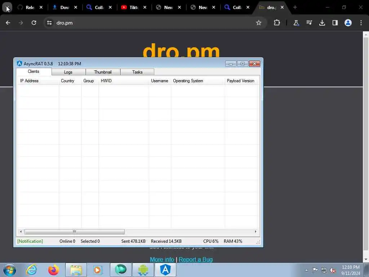Image resolution: width=369 pixels, height=277 pixels.
Task: Open the Action Center flag tray icon
Action: pyautogui.click(x=315, y=270)
